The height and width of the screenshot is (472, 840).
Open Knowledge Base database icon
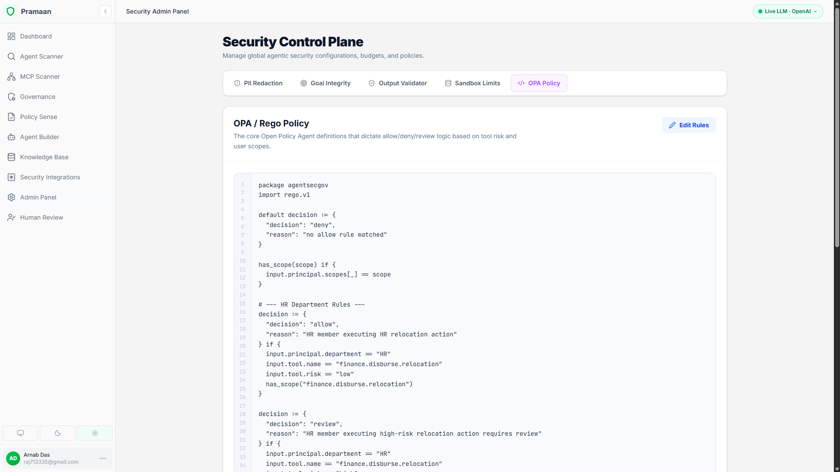pos(11,157)
